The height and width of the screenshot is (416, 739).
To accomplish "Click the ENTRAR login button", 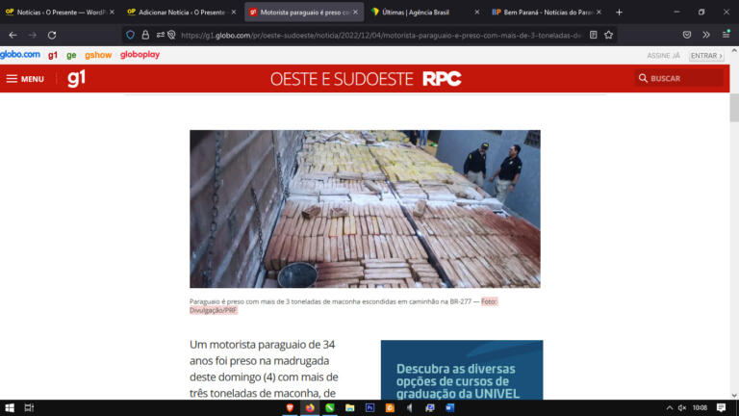I will pos(706,56).
